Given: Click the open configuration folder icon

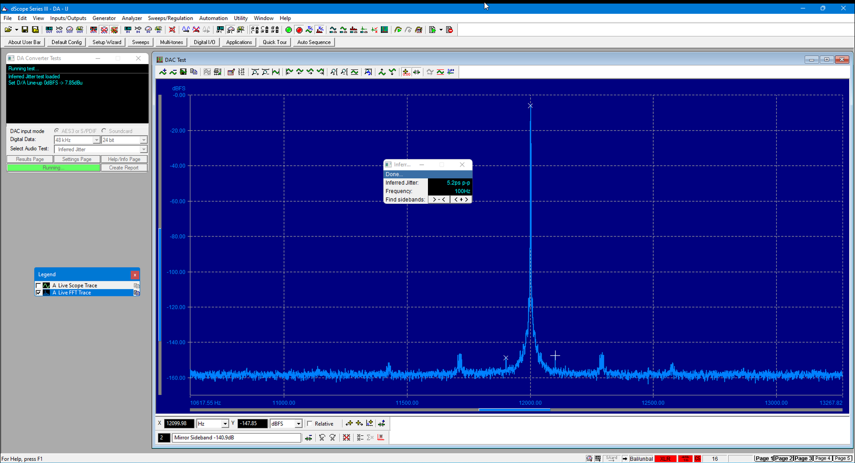Looking at the screenshot, I should 8,30.
